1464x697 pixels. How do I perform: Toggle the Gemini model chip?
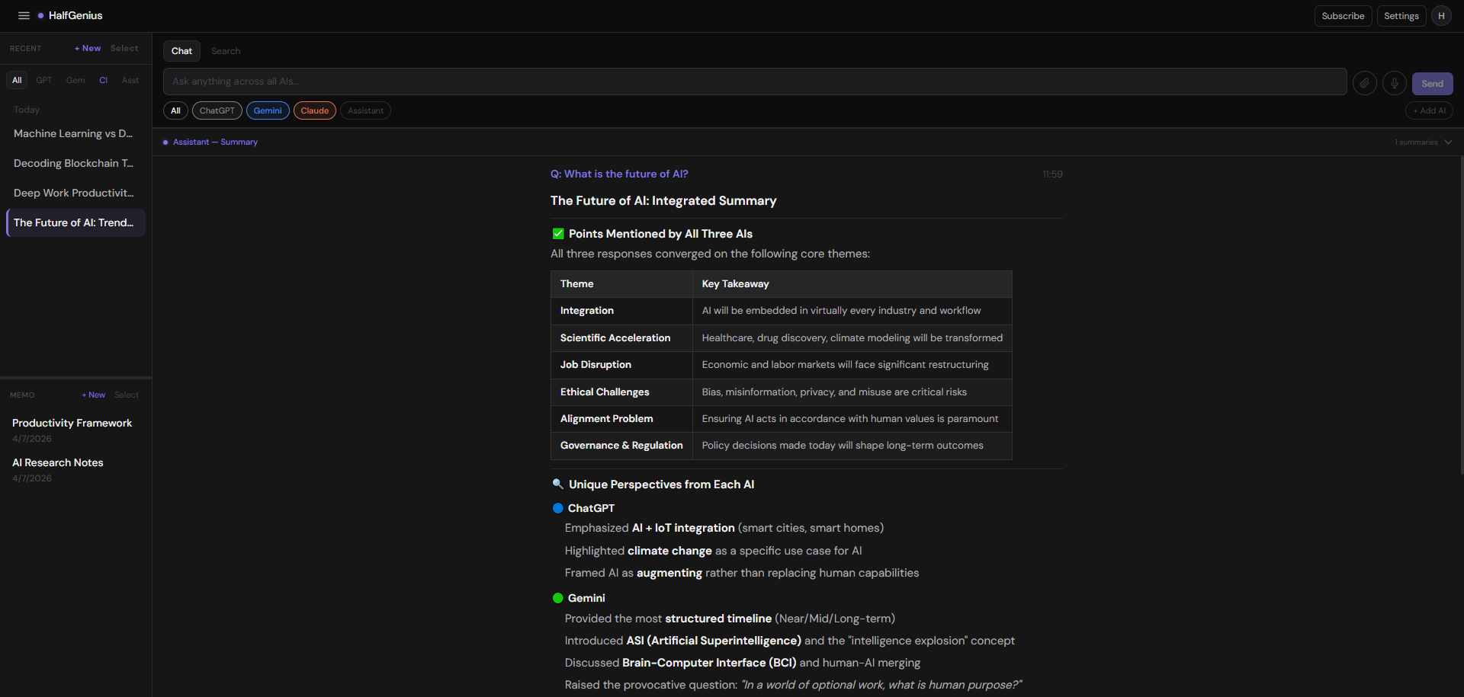click(x=268, y=110)
